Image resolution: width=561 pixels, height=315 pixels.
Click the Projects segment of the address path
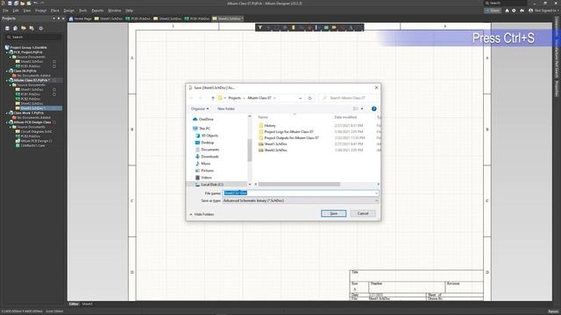tap(234, 98)
